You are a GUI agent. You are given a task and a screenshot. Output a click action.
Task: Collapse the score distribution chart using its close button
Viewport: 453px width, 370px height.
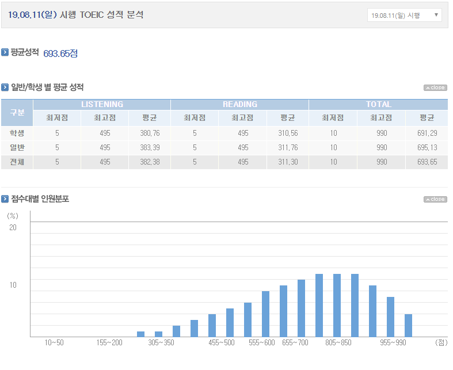click(x=435, y=200)
